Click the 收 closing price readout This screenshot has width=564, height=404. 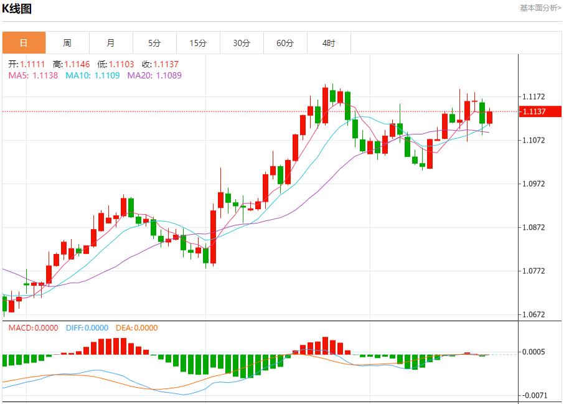(161, 64)
